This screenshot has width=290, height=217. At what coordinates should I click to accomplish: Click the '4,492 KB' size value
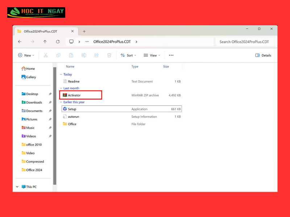pos(175,95)
